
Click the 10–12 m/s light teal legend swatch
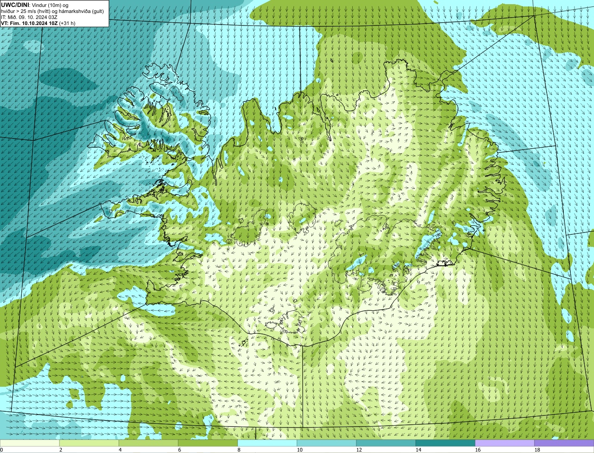[327, 443]
